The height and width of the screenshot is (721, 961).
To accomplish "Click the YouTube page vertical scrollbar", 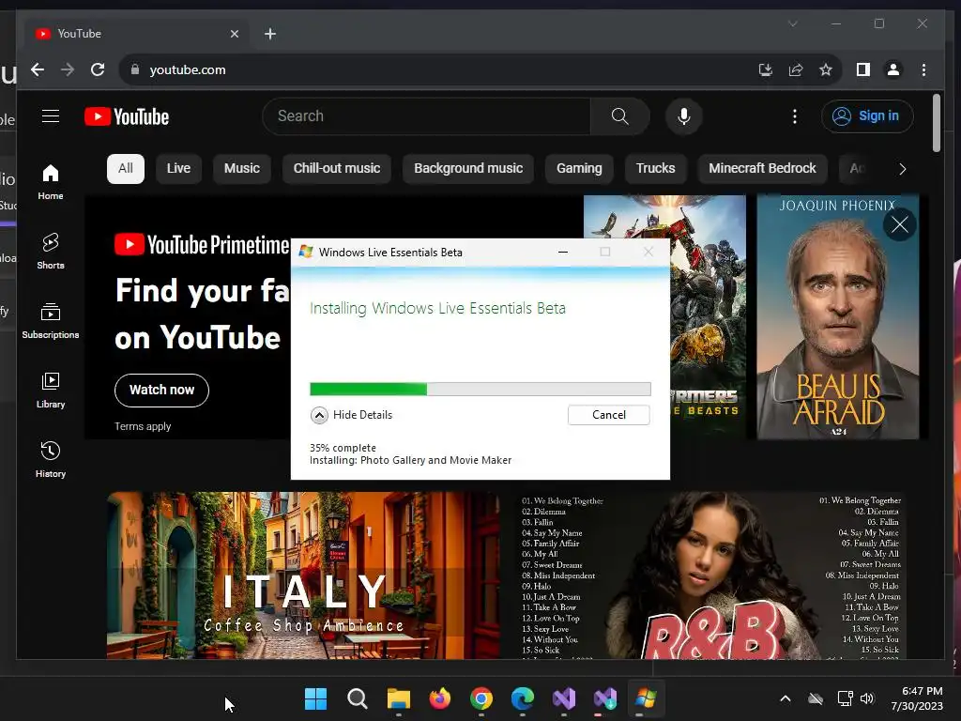I will tap(936, 123).
